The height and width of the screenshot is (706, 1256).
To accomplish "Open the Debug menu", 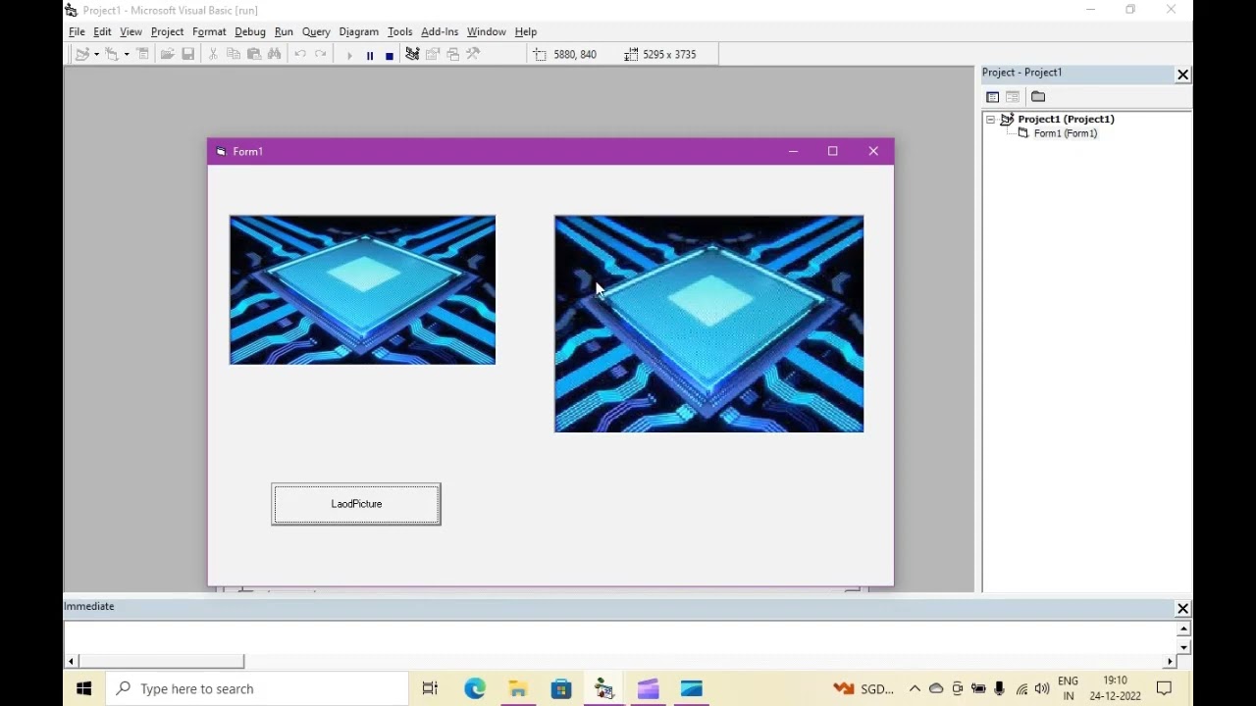I will [250, 32].
